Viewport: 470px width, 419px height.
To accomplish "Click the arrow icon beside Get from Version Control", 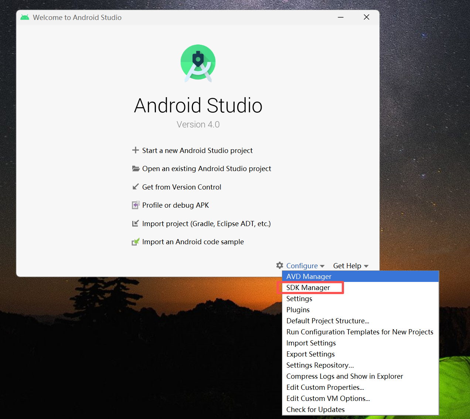I will [136, 187].
